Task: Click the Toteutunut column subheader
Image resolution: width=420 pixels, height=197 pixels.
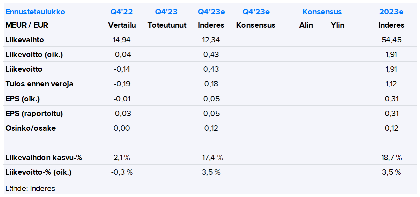Action: tap(167, 25)
